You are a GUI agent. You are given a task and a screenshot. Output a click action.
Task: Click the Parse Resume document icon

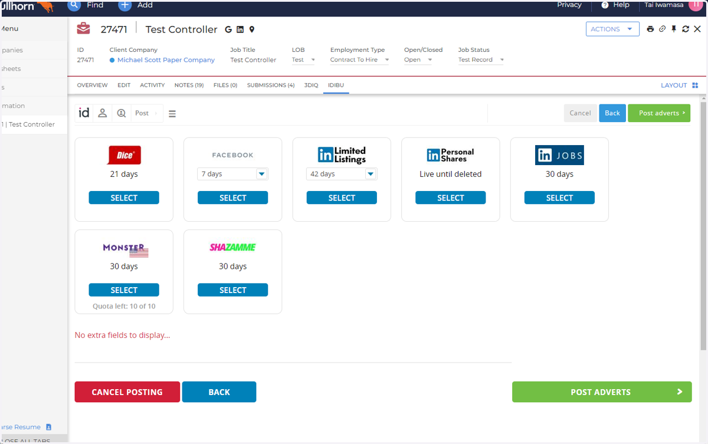point(49,427)
